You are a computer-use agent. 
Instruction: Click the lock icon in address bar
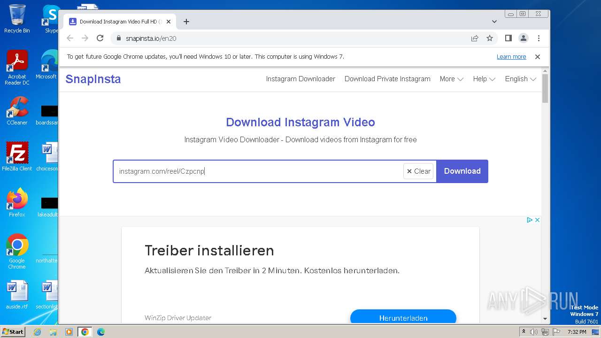coord(119,38)
